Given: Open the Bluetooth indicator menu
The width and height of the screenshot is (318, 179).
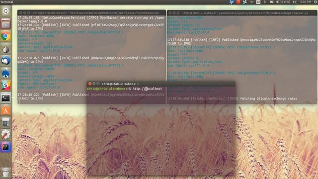Looking at the screenshot, I should (265, 2).
